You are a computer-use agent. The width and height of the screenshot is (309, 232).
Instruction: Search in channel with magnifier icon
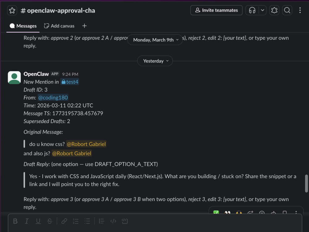(287, 10)
